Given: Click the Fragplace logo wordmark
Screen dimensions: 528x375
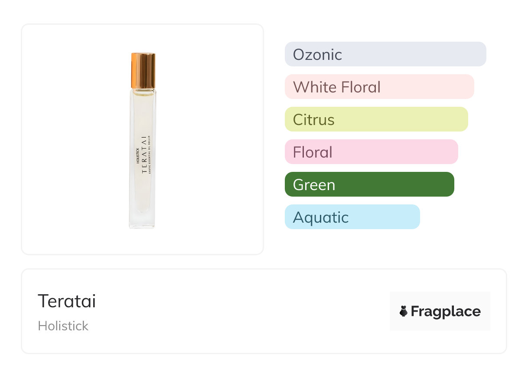Looking at the screenshot, I should (x=446, y=312).
